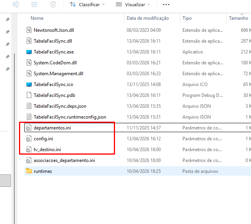Viewport: 251px width, 224px height.
Task: Open the Visualizar view dropdown
Action: tap(133, 5)
